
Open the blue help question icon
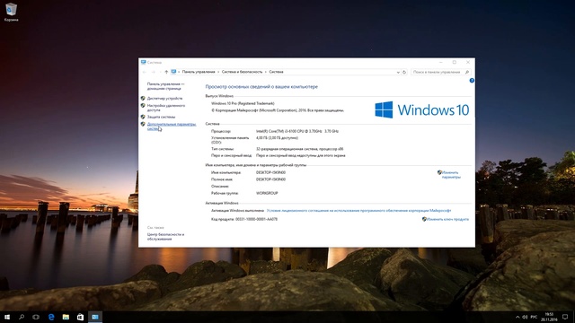pos(472,81)
